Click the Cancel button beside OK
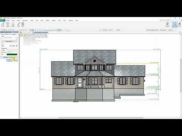This screenshot has height=136, width=182. [15, 60]
